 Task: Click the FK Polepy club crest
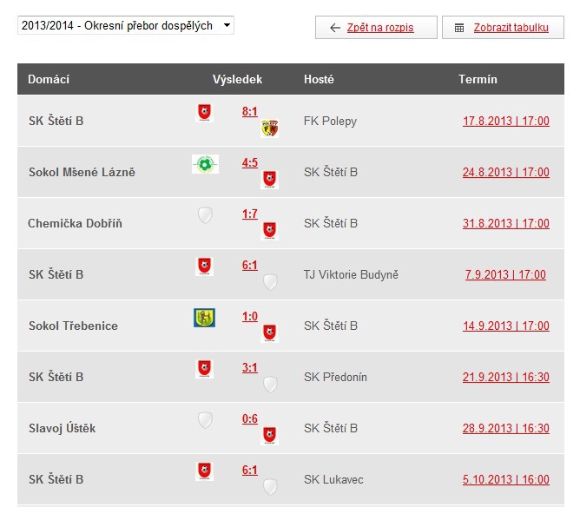coord(269,128)
